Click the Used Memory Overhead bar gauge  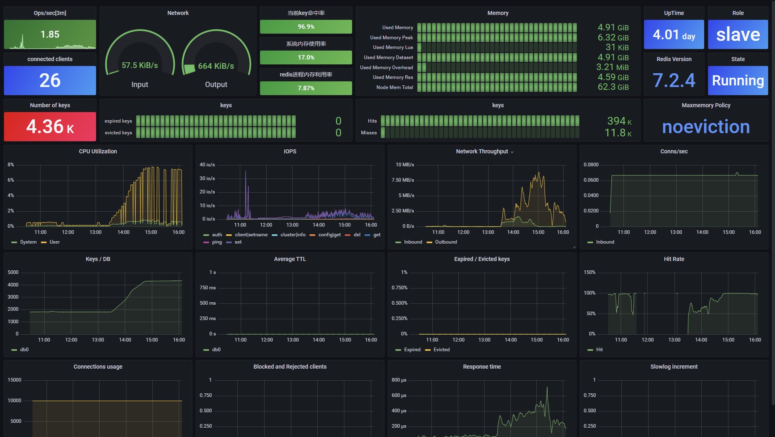pos(497,67)
